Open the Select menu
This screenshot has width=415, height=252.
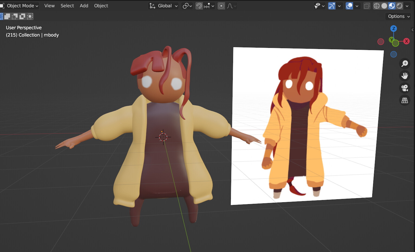pyautogui.click(x=67, y=6)
